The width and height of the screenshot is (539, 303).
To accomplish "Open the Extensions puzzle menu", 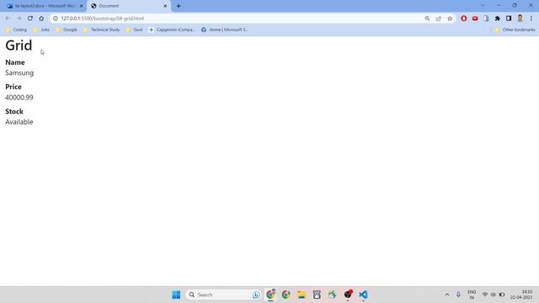I will [x=498, y=19].
